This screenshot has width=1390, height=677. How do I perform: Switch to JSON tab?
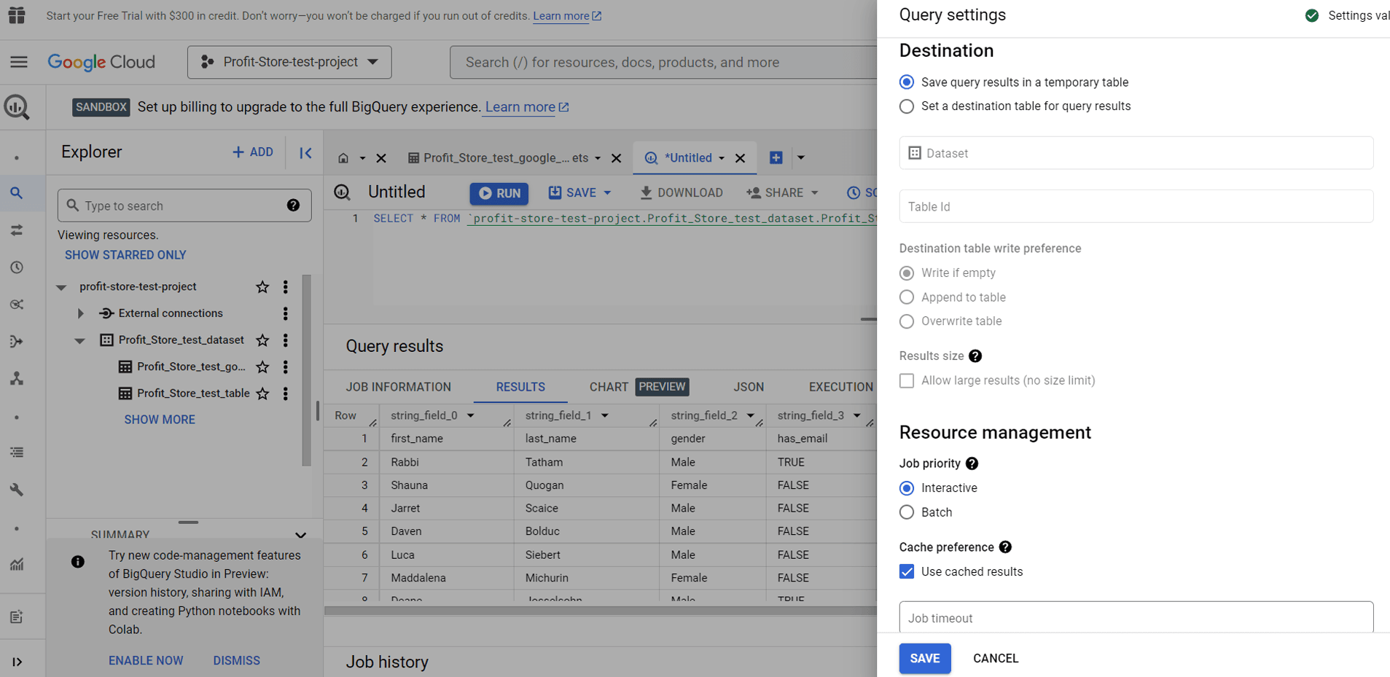pos(749,387)
